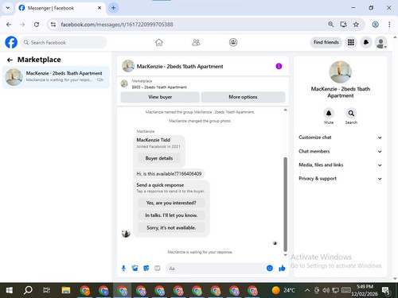Click the View buyer button
This screenshot has width=398, height=298.
pos(160,97)
